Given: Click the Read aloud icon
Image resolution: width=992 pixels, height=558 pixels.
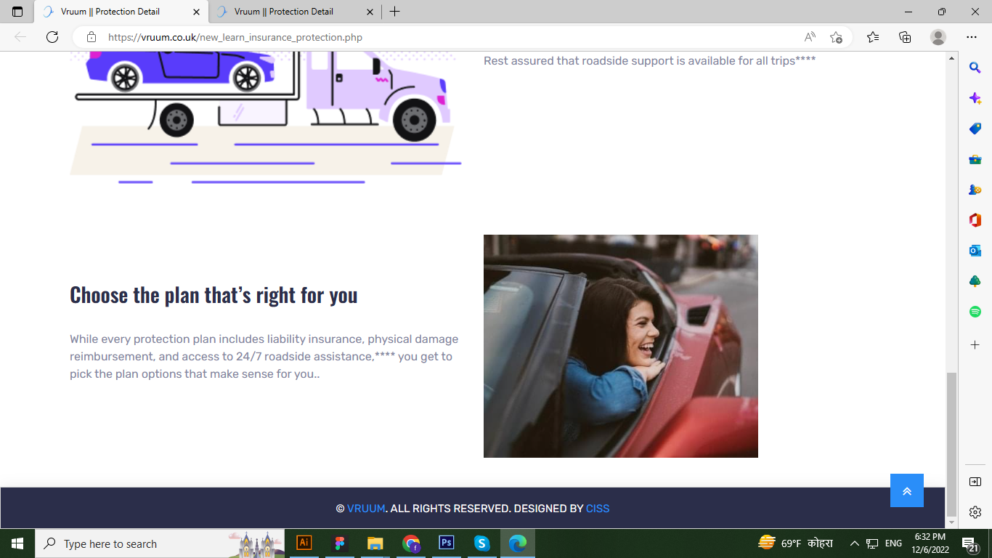Looking at the screenshot, I should (810, 37).
